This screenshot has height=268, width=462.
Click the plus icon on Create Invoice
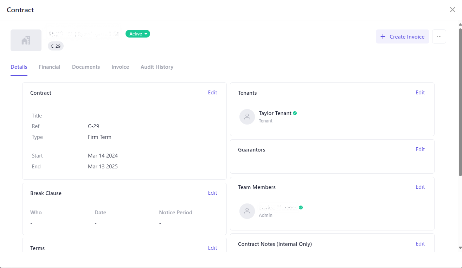(382, 36)
